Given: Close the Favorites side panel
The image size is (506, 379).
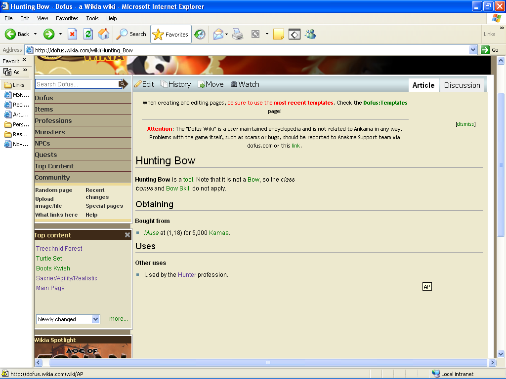Looking at the screenshot, I should [x=24, y=60].
